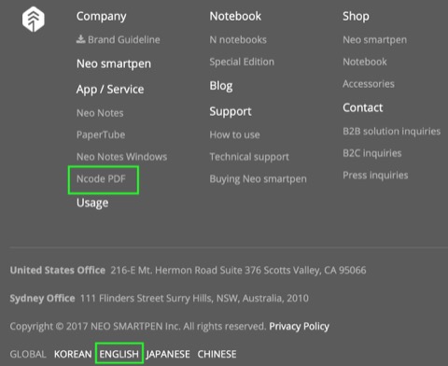Viewport: 448px width, 366px height.
Task: Click the Brand Guideline download icon
Action: (81, 39)
